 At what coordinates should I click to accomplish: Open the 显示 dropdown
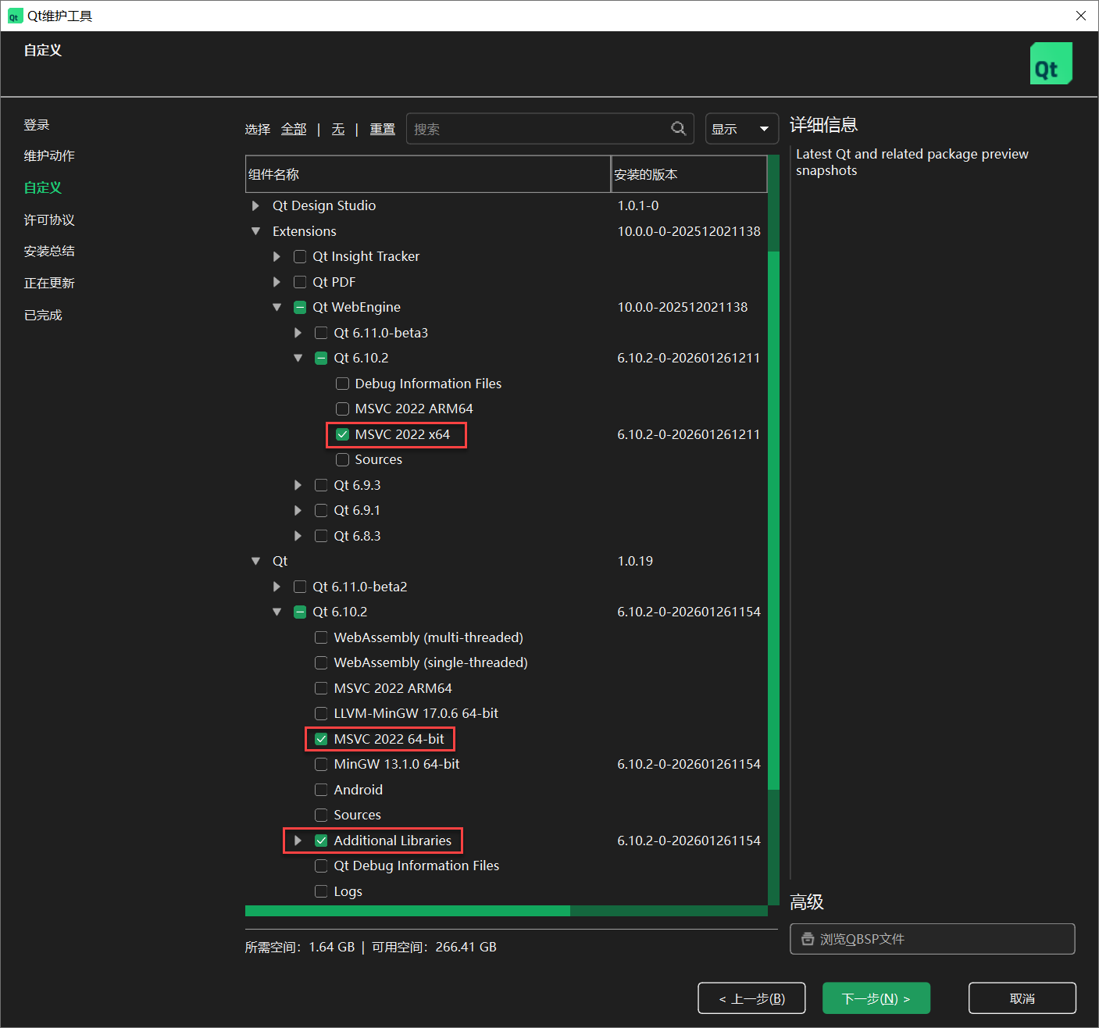click(x=742, y=129)
